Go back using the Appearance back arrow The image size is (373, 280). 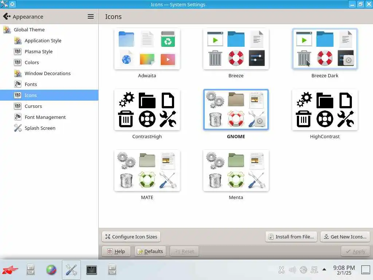tap(7, 16)
